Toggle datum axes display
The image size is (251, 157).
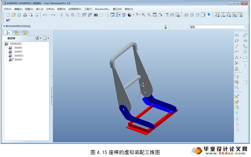(x=223, y=15)
